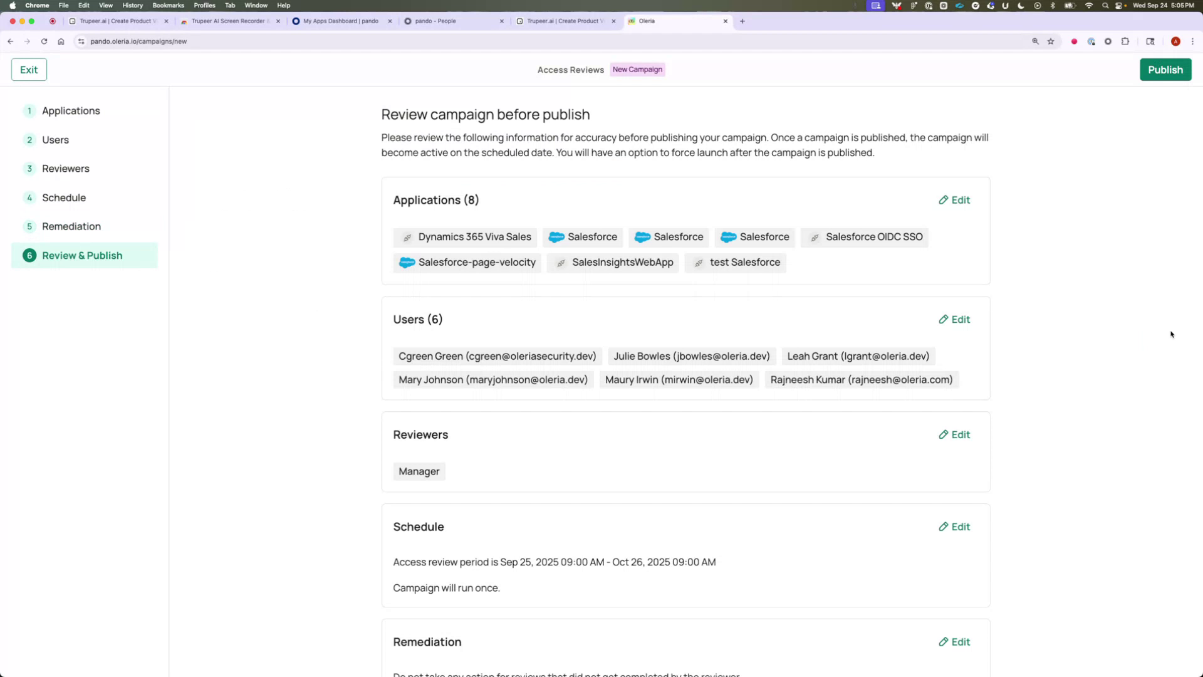Open a new tab with the plus icon

pos(742,21)
